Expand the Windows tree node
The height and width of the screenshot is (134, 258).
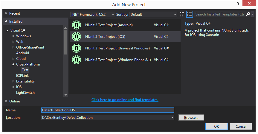point(13,36)
